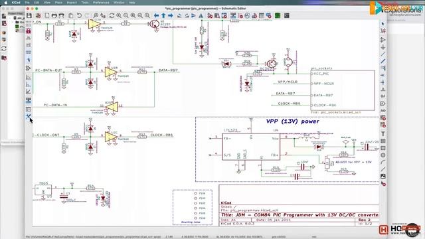Viewport: 425px width, 239px height.
Task: Select the Text tool with the T icon
Action: [x=382, y=134]
